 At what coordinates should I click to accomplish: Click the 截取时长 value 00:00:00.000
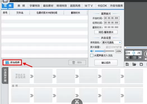111,27
